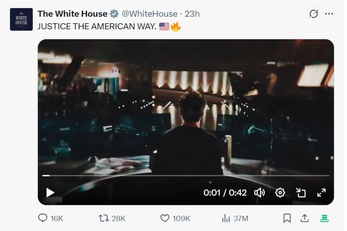Play the video
Image resolution: width=347 pixels, height=231 pixels.
pos(50,193)
